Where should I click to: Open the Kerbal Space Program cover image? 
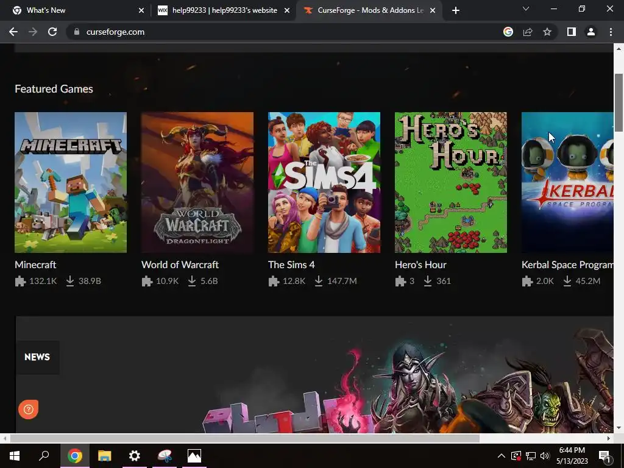click(567, 182)
